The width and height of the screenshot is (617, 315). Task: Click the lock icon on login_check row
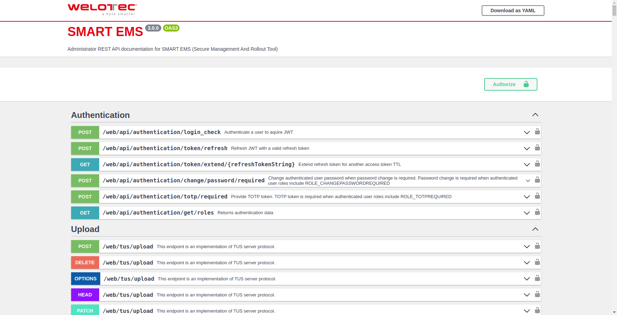coord(537,132)
